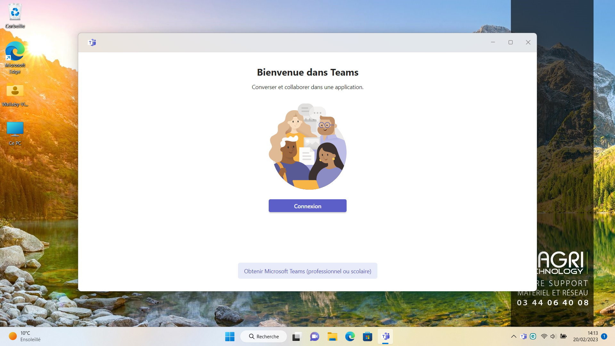Open the notification badge showing 1
Image resolution: width=615 pixels, height=346 pixels.
pos(604,336)
